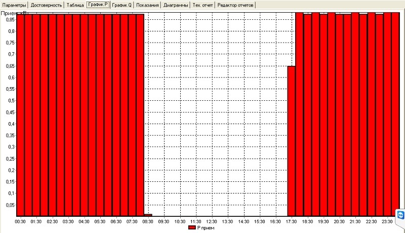Click the 0,4 value on the vertical axis
Screen dimensions: 405x233
(11, 124)
